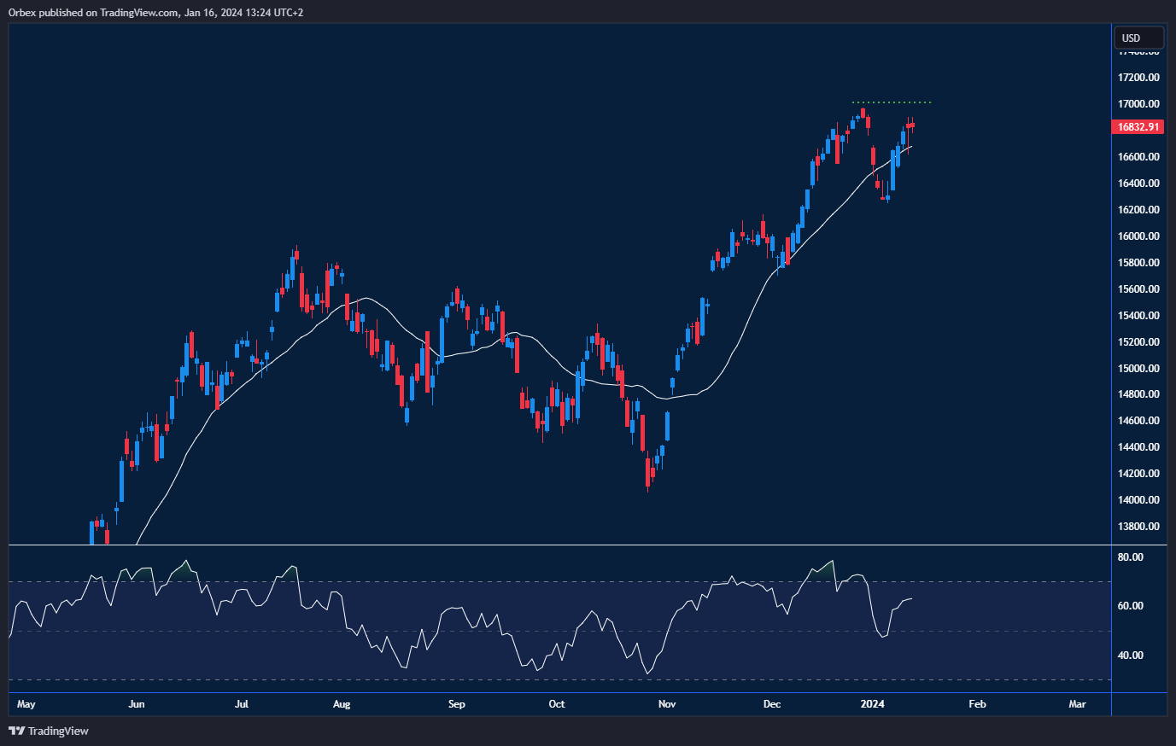Click the Orbex published on TradingView.com header text
The width and height of the screenshot is (1176, 746).
click(x=156, y=12)
